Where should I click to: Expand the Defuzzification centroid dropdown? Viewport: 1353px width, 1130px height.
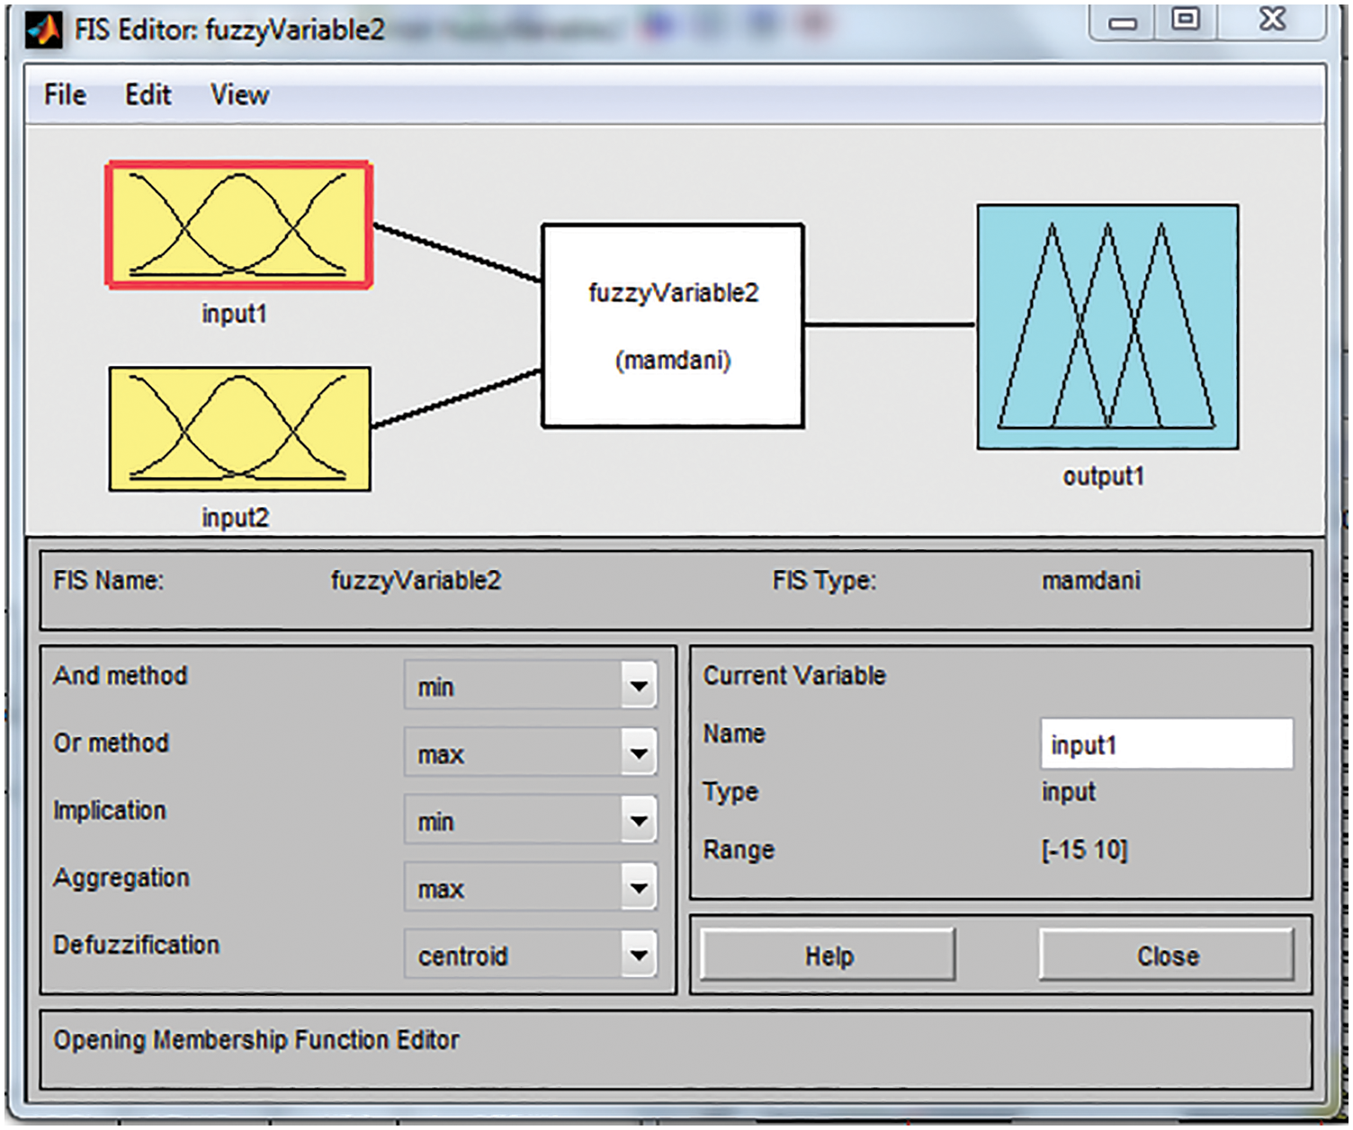(638, 955)
